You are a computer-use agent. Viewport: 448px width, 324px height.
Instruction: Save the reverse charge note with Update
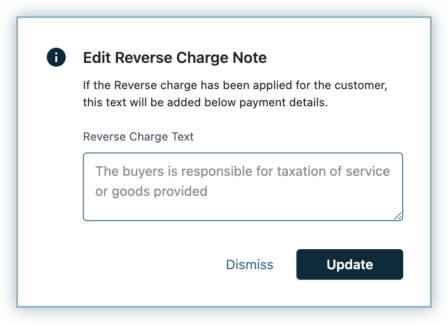[349, 264]
